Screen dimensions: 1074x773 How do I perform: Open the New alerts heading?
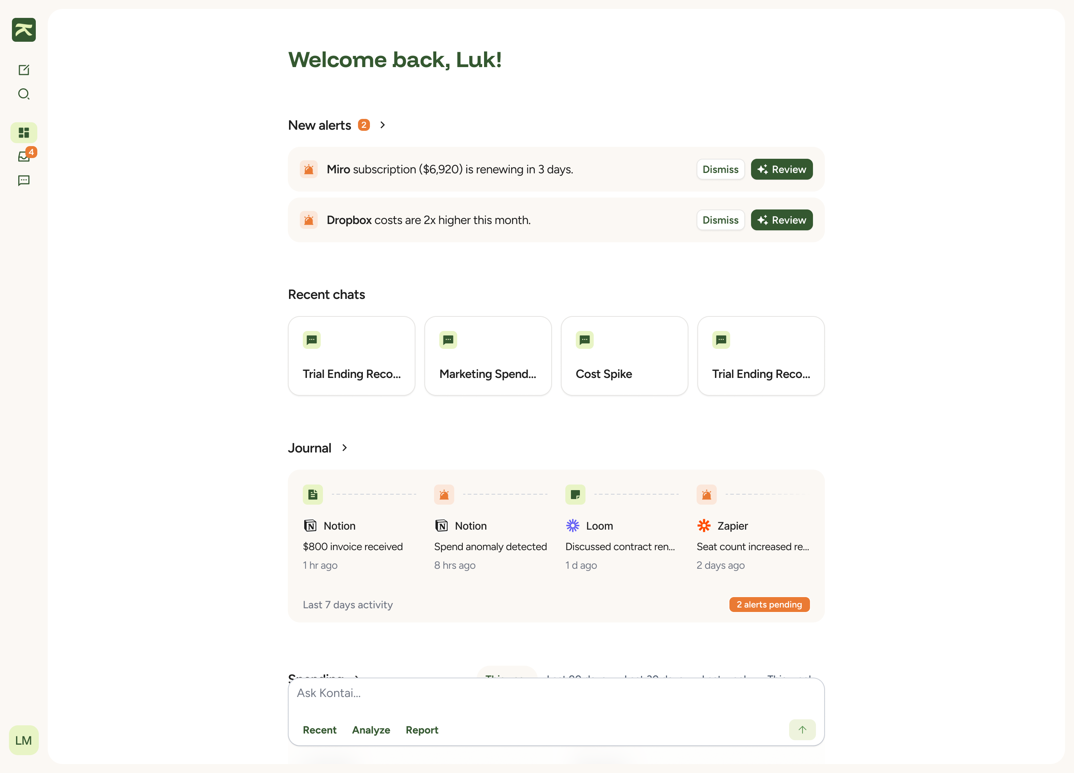pyautogui.click(x=320, y=126)
